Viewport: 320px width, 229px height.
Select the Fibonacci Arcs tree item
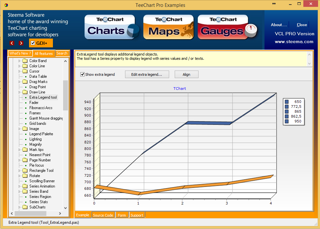pyautogui.click(x=41, y=108)
